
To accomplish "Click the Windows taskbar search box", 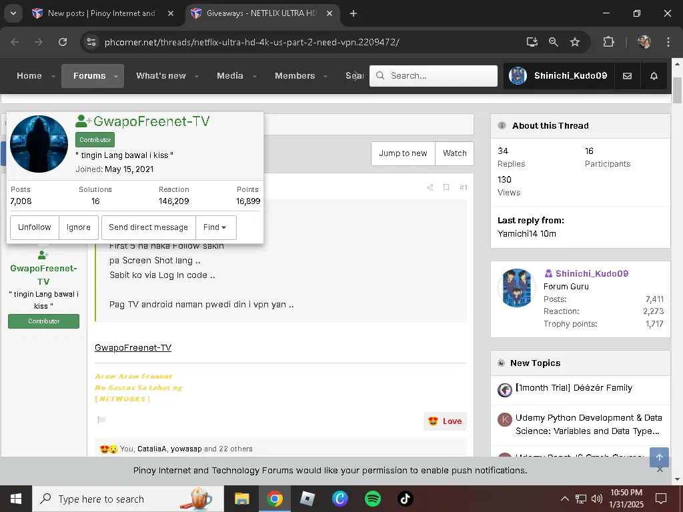I will tap(128, 499).
